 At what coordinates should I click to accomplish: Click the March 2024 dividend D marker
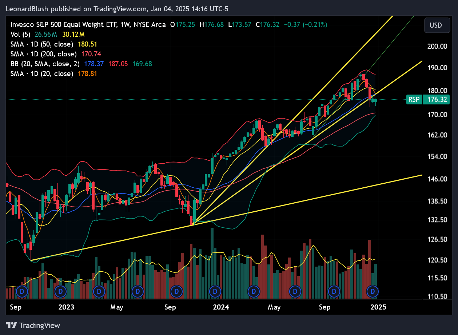253,291
